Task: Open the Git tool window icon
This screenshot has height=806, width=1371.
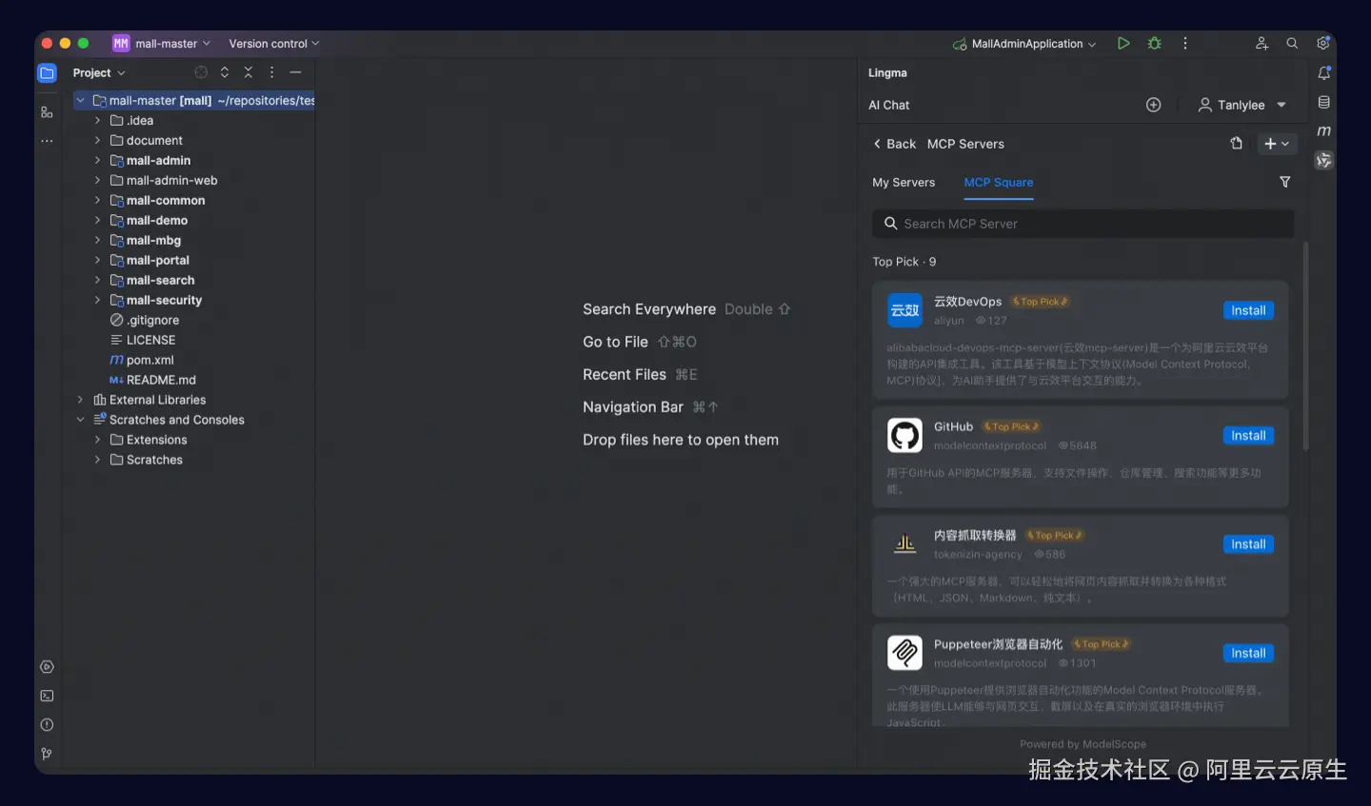Action: tap(47, 754)
